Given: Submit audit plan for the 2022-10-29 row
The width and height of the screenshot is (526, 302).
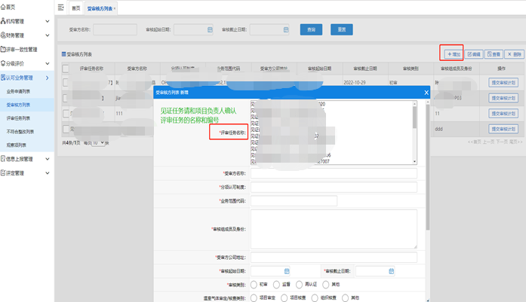Looking at the screenshot, I should coord(503,82).
